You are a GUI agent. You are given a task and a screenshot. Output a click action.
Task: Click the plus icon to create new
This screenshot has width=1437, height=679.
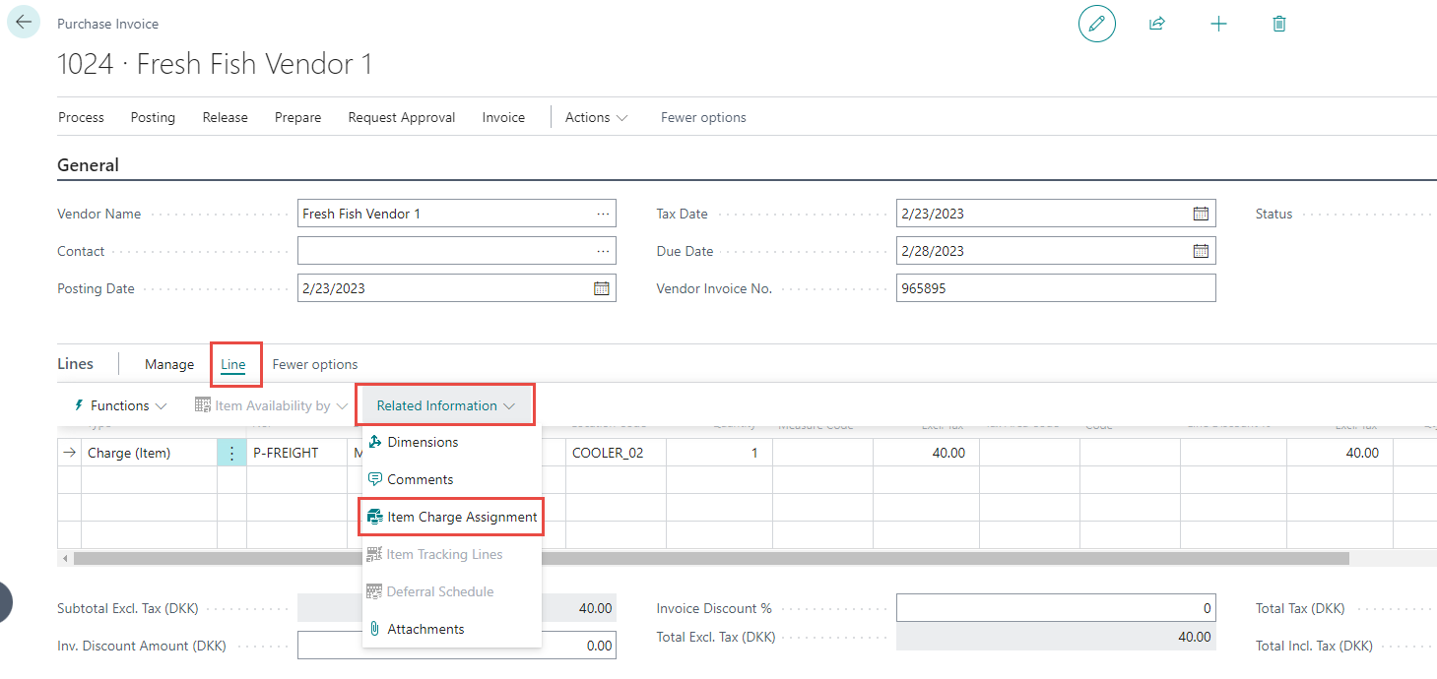[x=1218, y=24]
